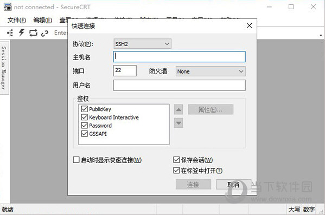Open the 协议 SSH2 protocol dropdown
Viewport: 325px width, 215px height.
point(142,44)
